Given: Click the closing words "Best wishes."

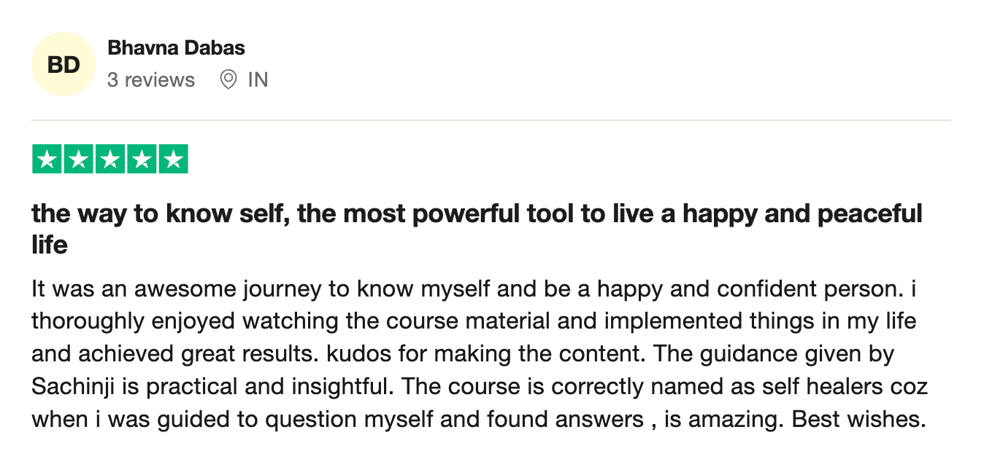Looking at the screenshot, I should click(x=859, y=420).
